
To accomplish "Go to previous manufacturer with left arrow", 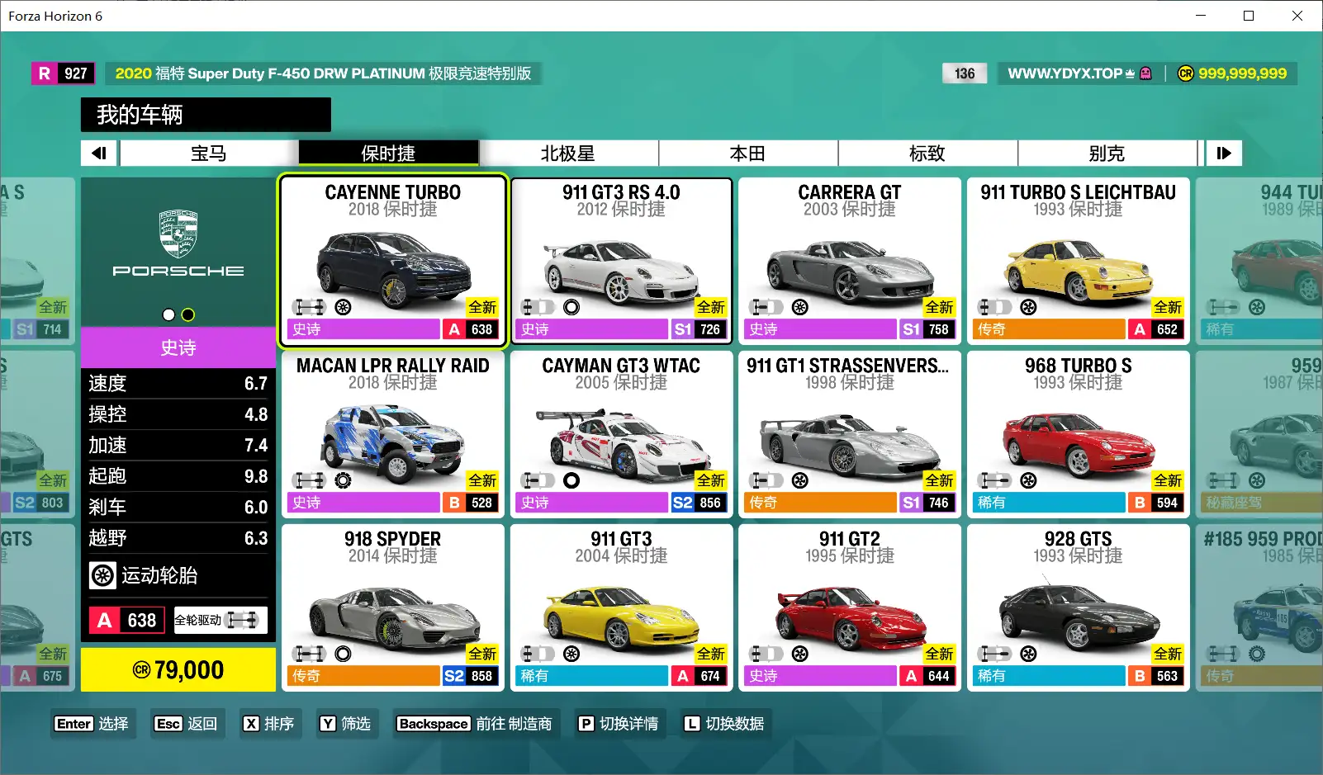I will (x=100, y=153).
